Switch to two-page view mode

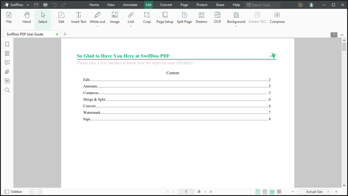pos(265,192)
